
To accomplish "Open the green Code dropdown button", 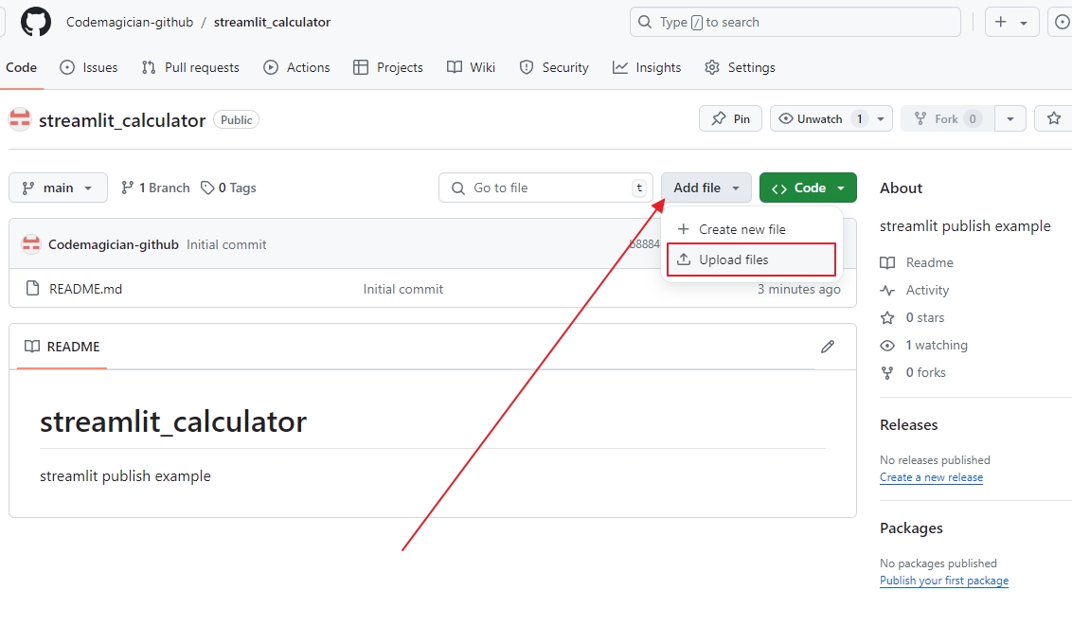I will click(808, 188).
